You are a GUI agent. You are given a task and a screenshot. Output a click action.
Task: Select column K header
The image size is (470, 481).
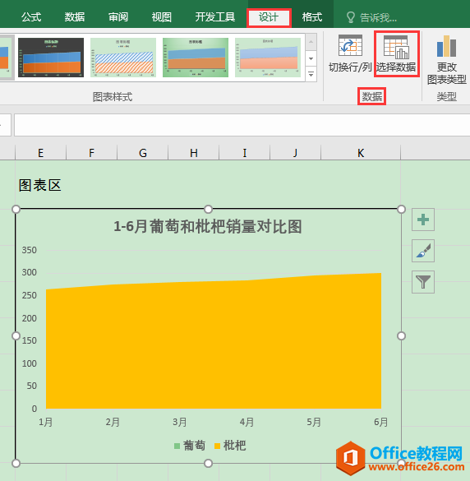[x=361, y=152]
